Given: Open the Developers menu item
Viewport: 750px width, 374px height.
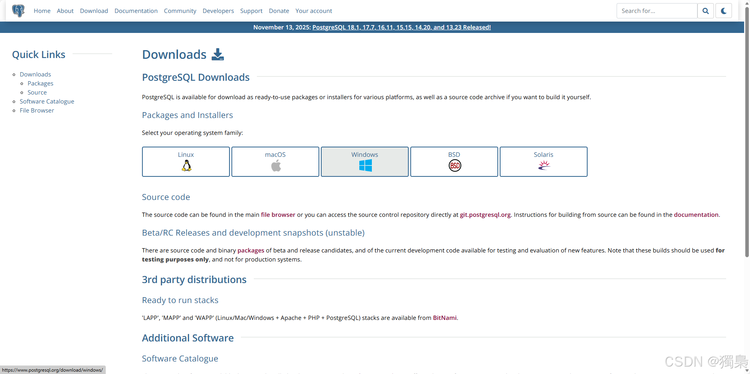Looking at the screenshot, I should [218, 11].
